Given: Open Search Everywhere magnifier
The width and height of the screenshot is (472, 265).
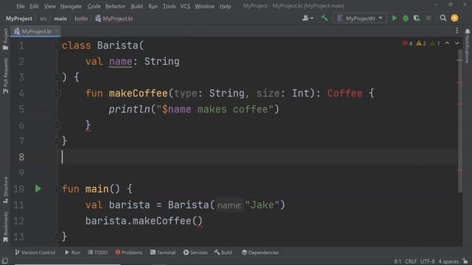Looking at the screenshot, I should point(442,18).
